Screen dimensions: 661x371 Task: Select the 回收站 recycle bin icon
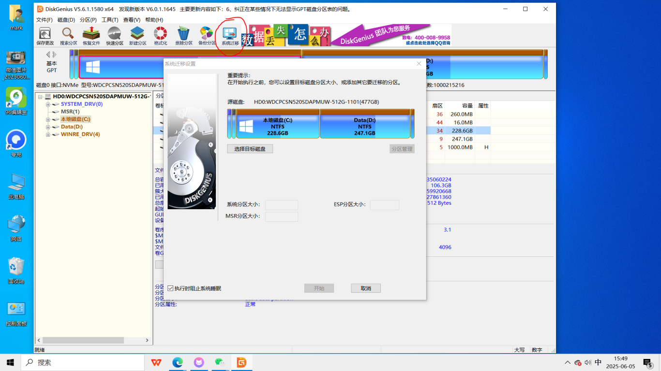pos(16,270)
